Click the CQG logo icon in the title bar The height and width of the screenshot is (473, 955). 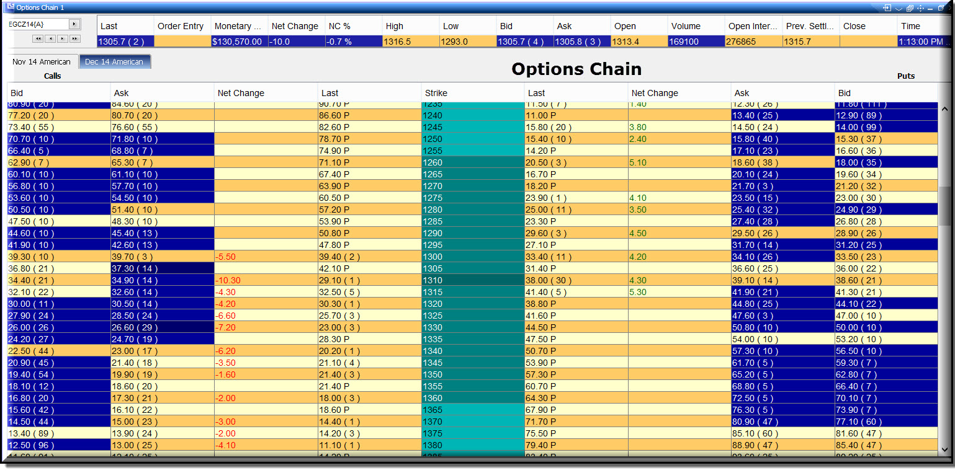tap(9, 7)
